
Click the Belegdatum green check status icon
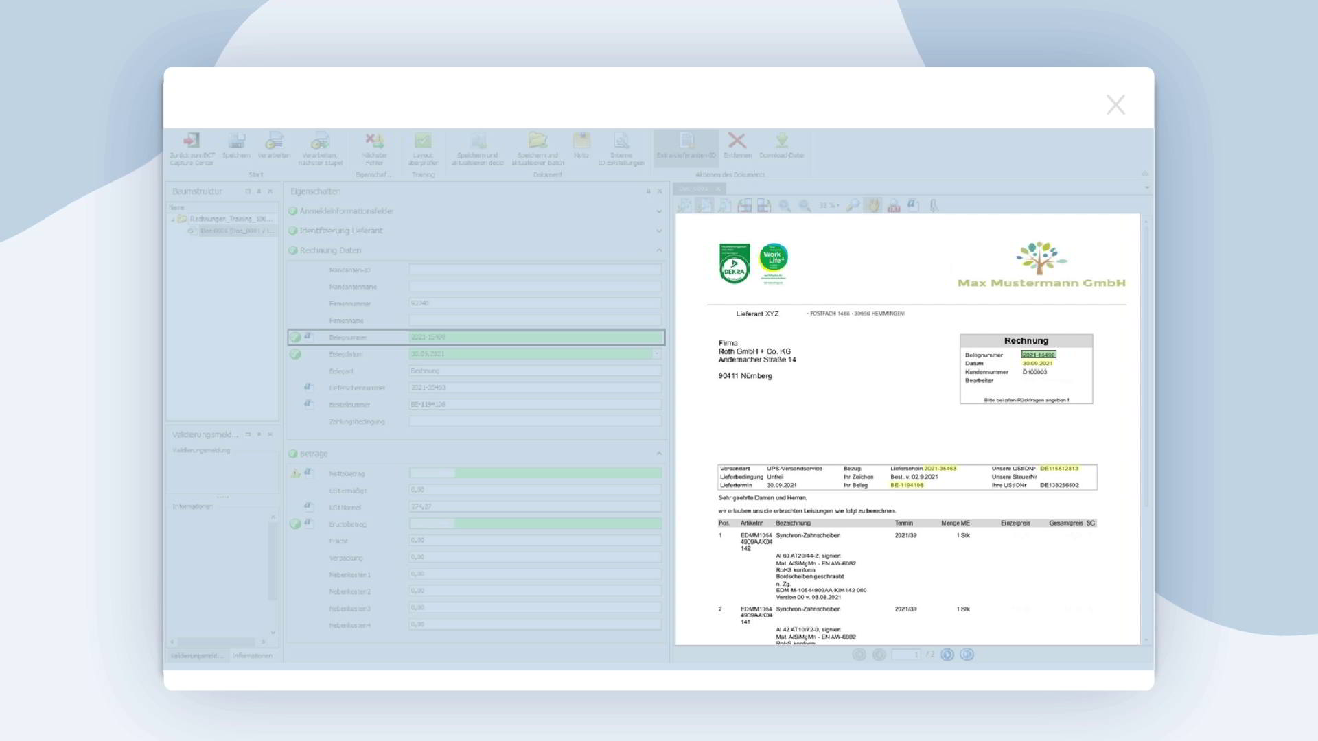(x=295, y=354)
